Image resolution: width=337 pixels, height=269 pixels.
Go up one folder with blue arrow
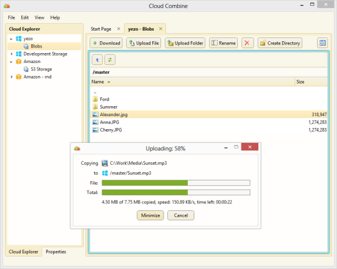coord(97,60)
